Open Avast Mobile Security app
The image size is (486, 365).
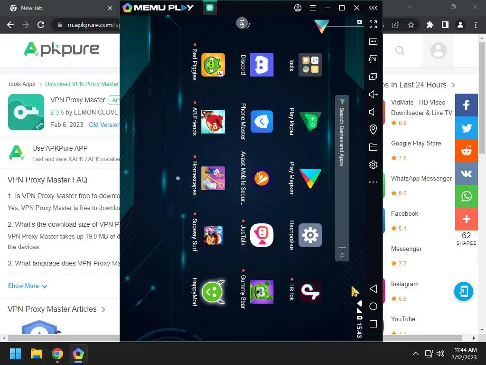(x=262, y=178)
